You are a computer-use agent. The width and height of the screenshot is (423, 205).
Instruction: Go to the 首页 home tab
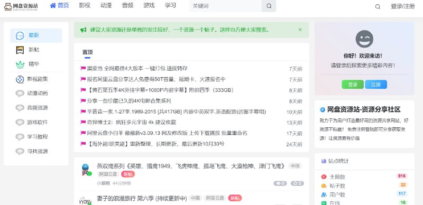coord(59,6)
